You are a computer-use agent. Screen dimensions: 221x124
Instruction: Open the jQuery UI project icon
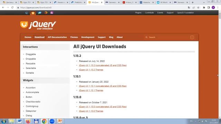coord(33,13)
